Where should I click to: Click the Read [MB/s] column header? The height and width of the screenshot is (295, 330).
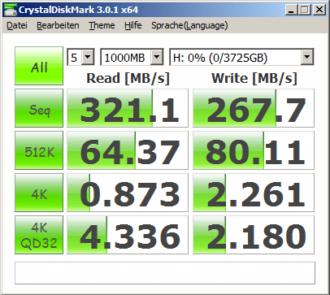[128, 78]
